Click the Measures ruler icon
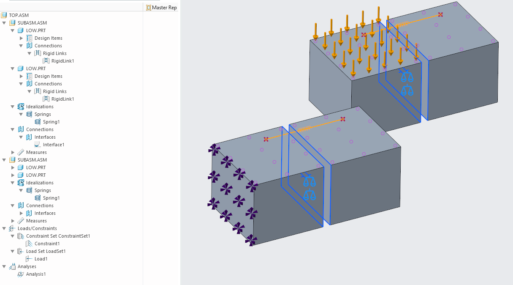This screenshot has height=285, width=513. click(20, 152)
